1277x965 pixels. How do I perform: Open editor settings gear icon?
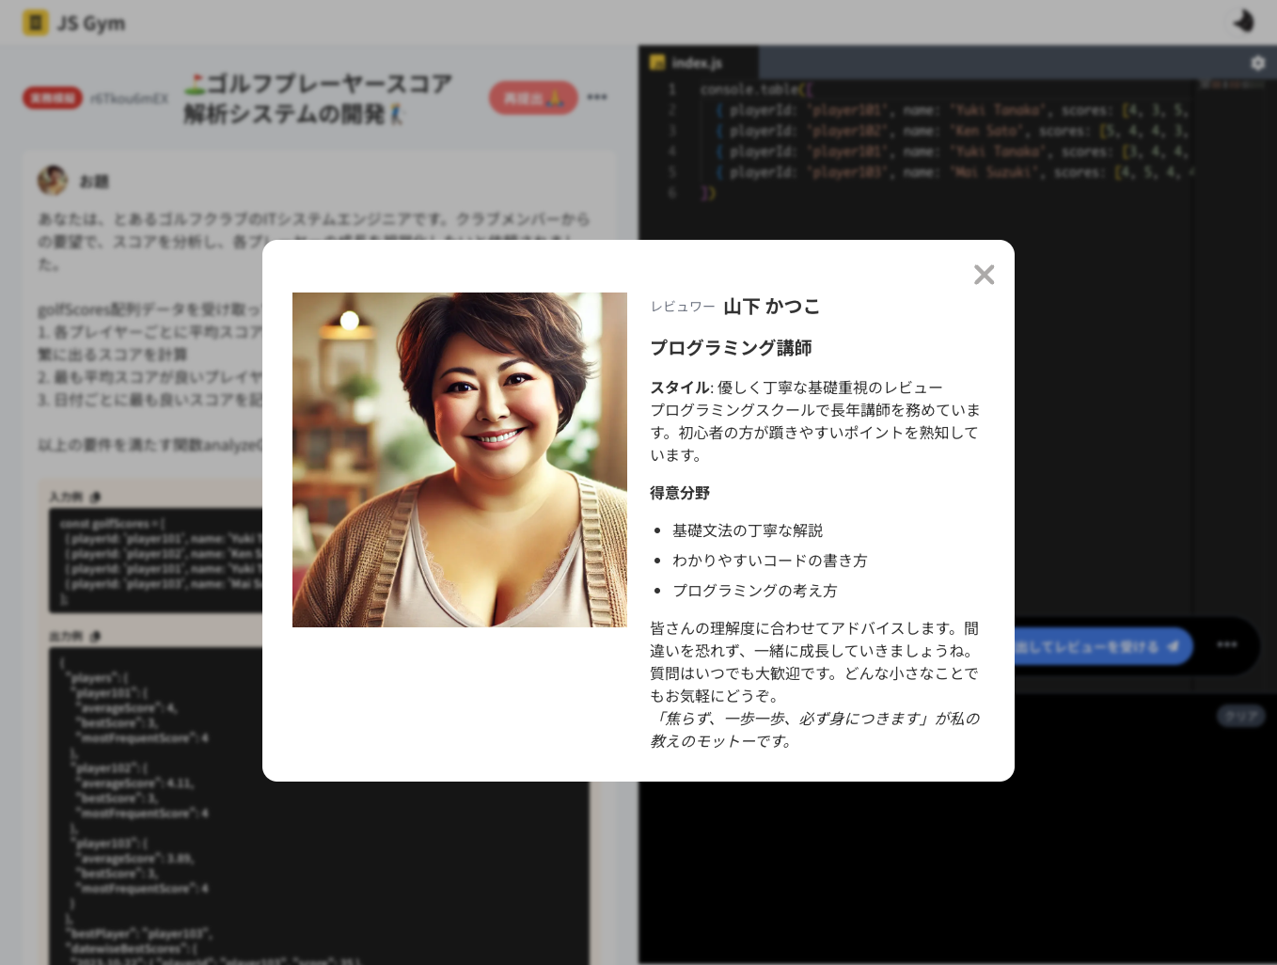[1257, 63]
